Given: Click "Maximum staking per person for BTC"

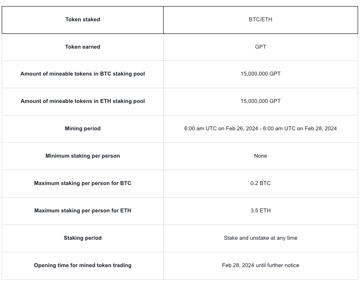Looking at the screenshot, I should pos(82,183).
